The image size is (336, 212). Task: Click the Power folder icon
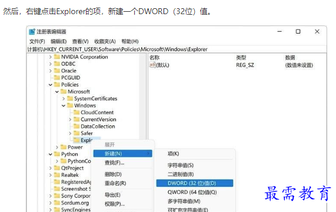(x=64, y=147)
